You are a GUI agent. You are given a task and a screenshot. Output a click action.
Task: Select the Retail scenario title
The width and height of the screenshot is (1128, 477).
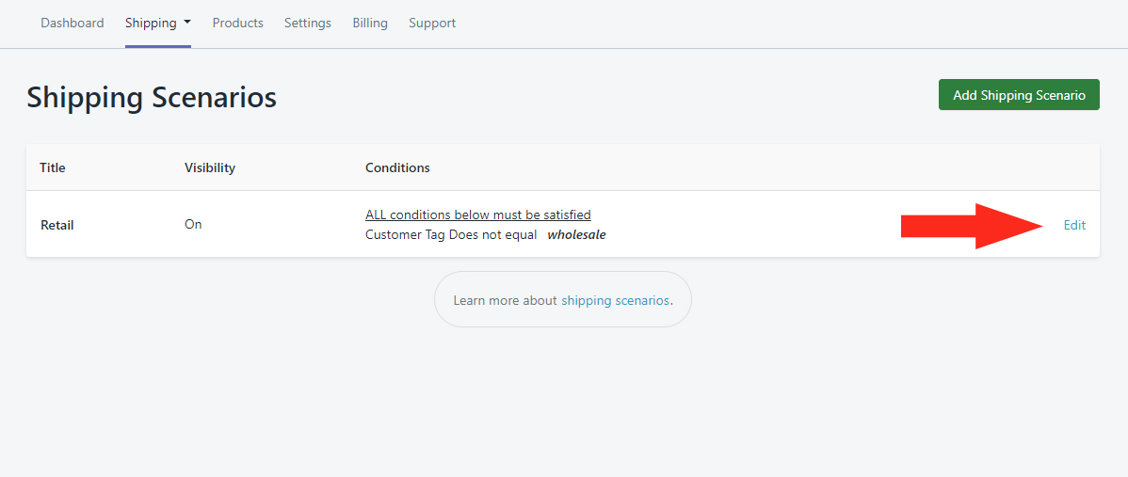(57, 225)
